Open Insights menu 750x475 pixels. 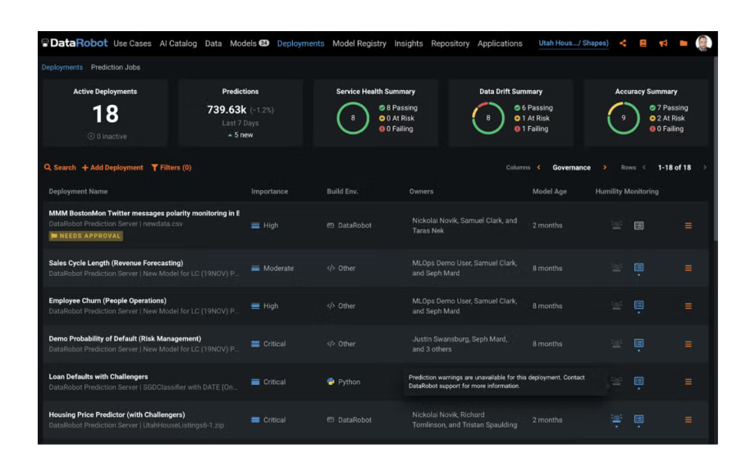[x=409, y=43]
